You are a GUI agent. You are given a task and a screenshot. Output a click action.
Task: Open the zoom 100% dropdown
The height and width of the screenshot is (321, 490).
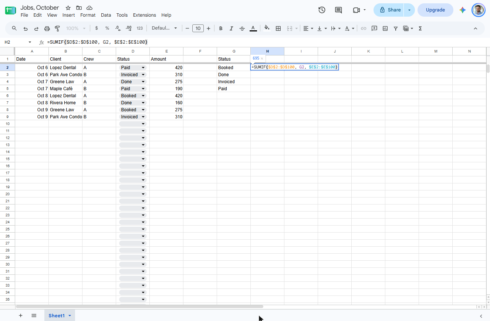[76, 28]
